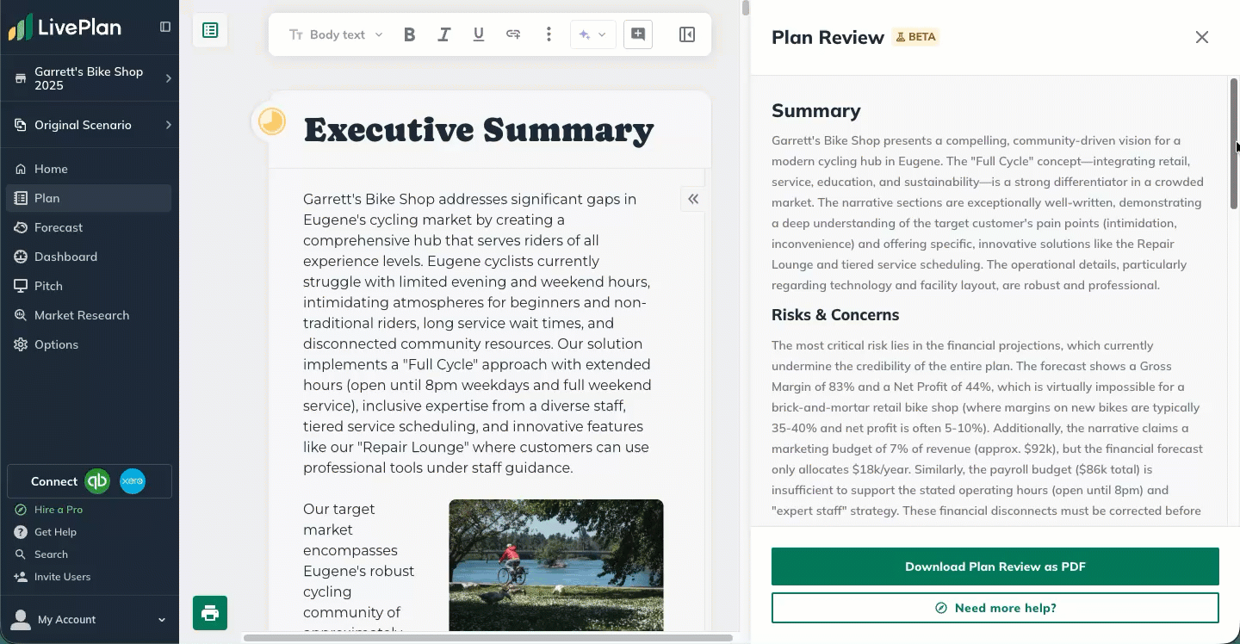Toggle italic formatting
The image size is (1240, 644).
443,34
